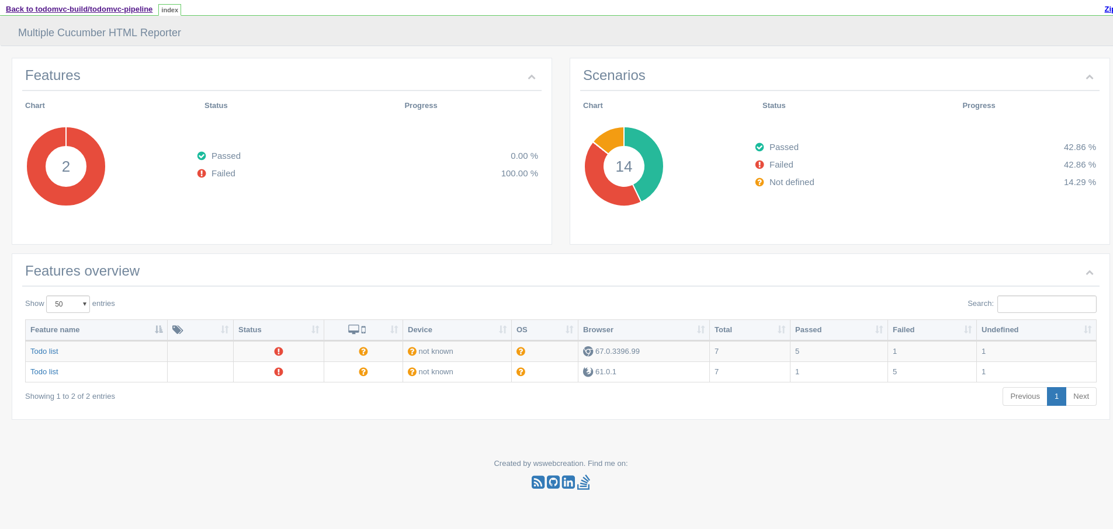Go to page 1 in pagination
The width and height of the screenshot is (1113, 529).
(x=1056, y=396)
